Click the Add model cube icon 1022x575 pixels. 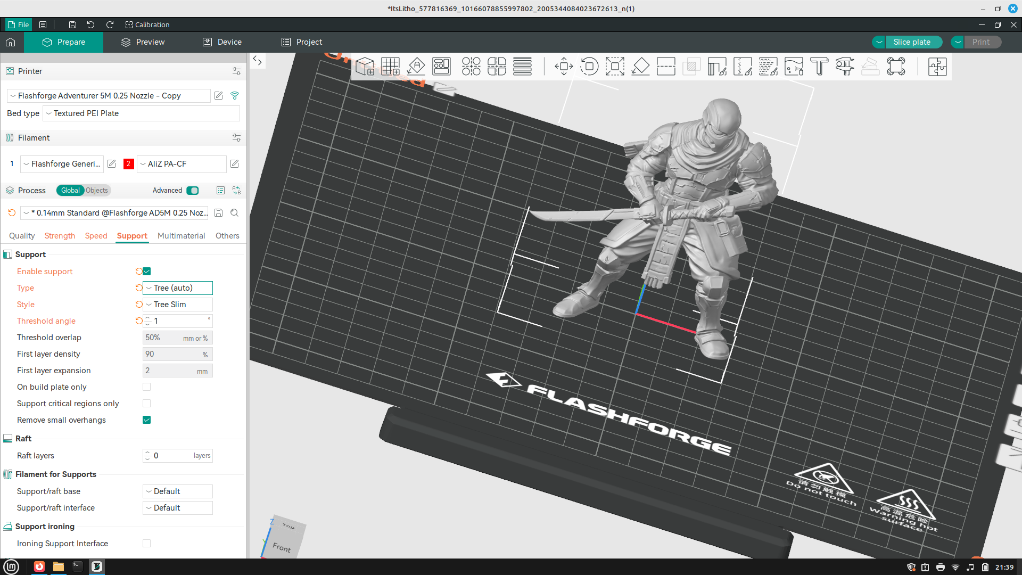pos(365,67)
